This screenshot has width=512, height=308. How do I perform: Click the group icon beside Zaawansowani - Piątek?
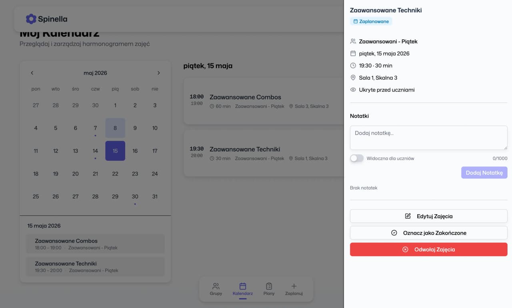click(x=353, y=41)
